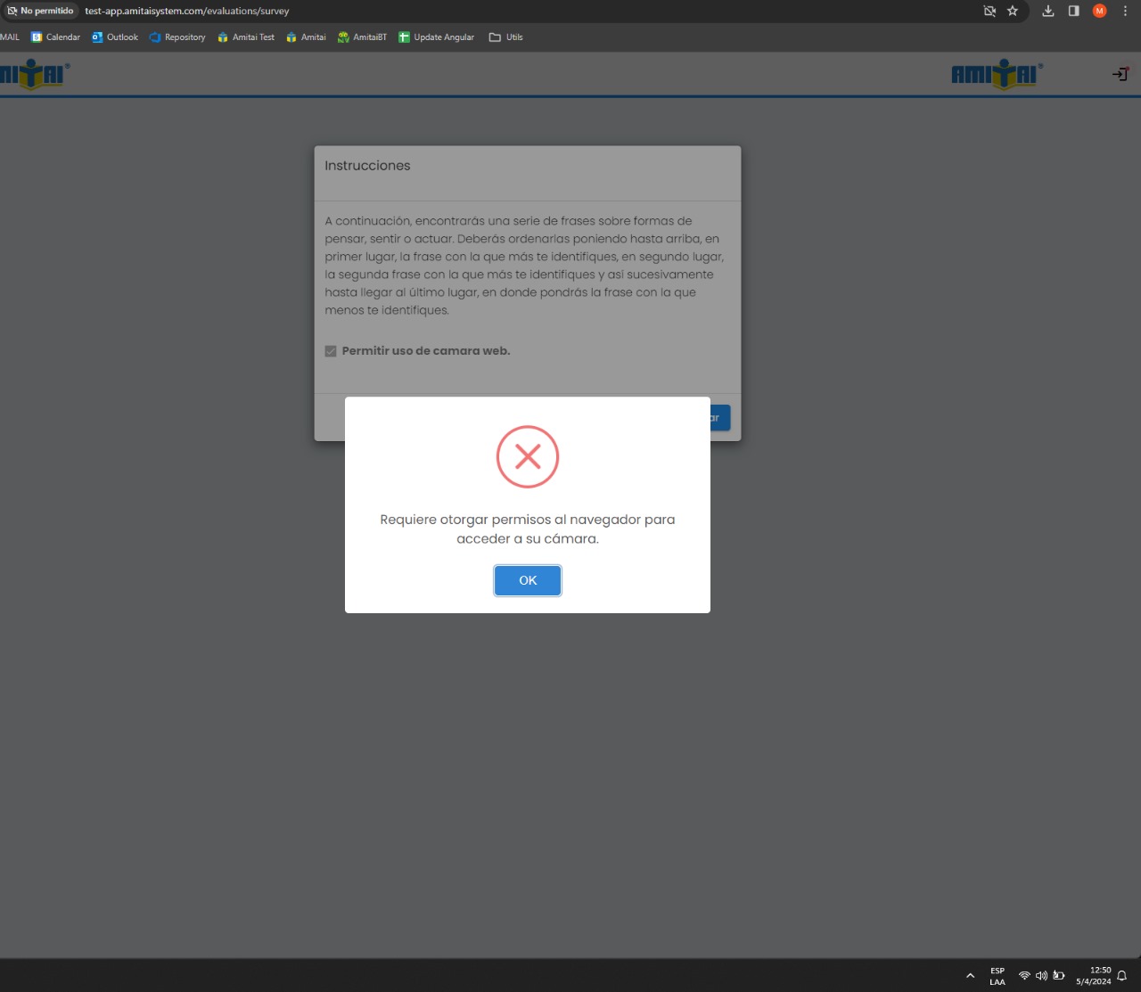Expand the Utils bookmark folder
The width and height of the screenshot is (1141, 992).
(506, 37)
